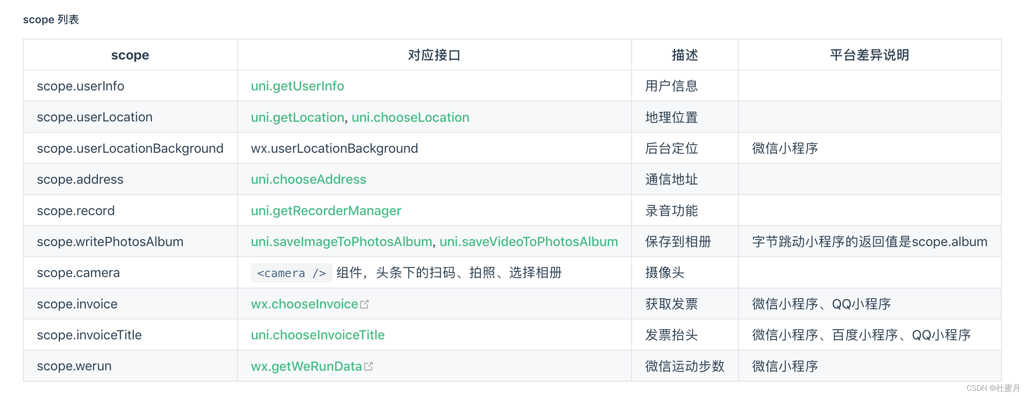Image resolution: width=1025 pixels, height=396 pixels.
Task: Open the uni.chooseLocation link
Action: tap(410, 117)
